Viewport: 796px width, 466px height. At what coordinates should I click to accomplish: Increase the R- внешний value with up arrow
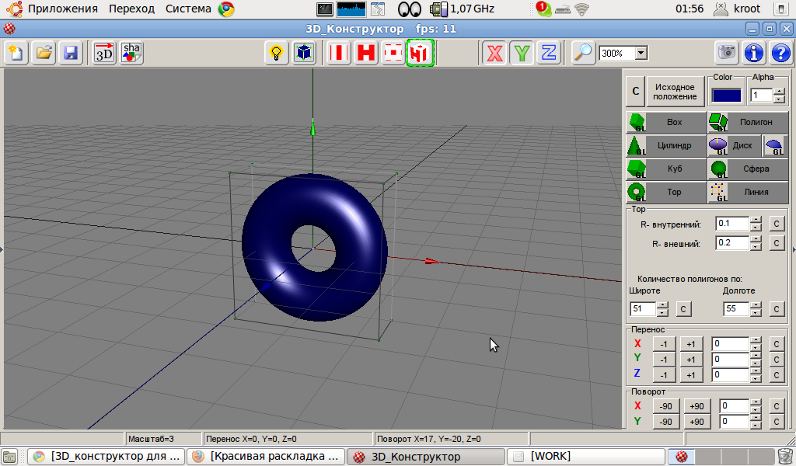pos(756,239)
